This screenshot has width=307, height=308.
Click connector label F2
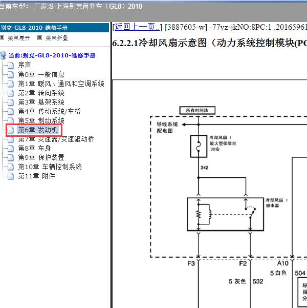pos(243,263)
